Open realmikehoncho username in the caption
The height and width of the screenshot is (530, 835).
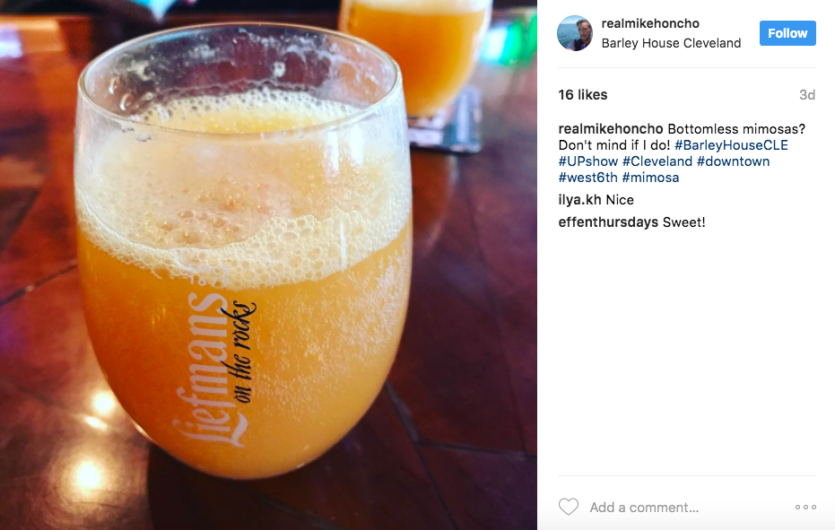pos(610,129)
